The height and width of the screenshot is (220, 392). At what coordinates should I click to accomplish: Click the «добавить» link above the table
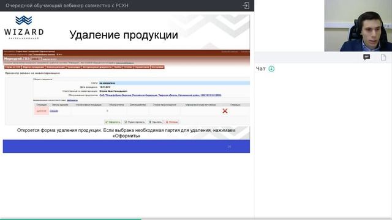tap(72, 100)
